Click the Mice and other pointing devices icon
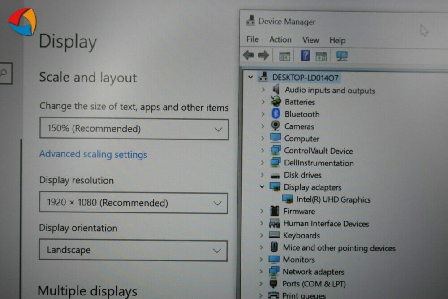 tap(274, 247)
